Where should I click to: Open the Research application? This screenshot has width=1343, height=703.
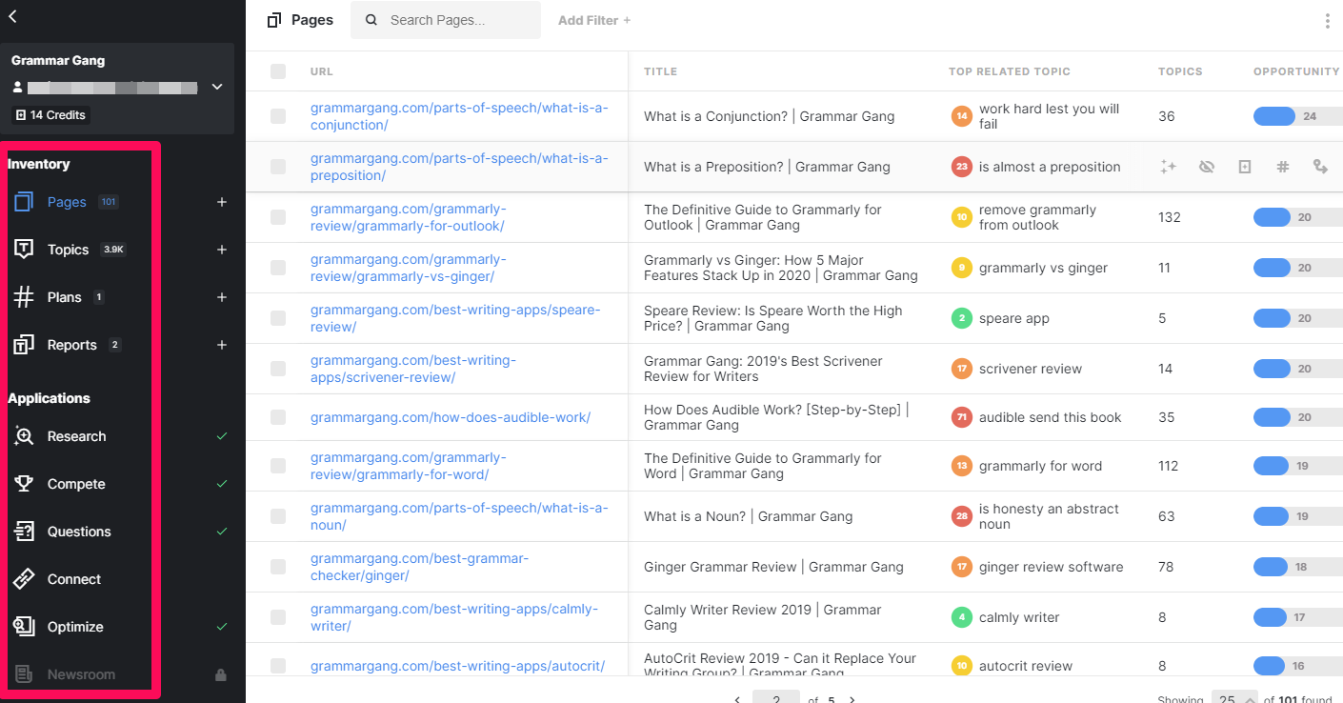click(76, 436)
